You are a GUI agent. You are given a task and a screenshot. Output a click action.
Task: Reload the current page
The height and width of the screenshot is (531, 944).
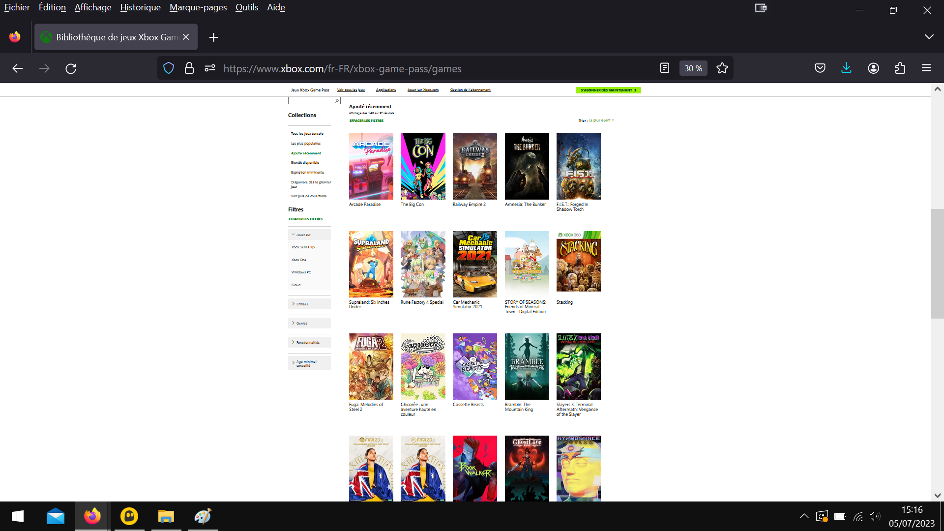(71, 68)
